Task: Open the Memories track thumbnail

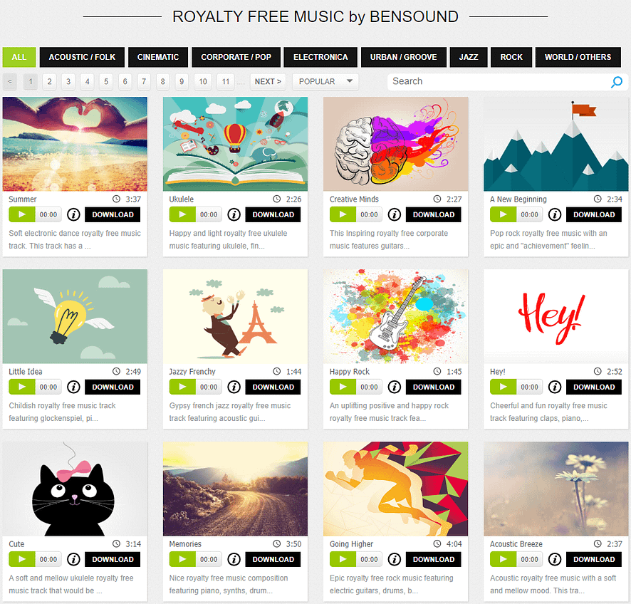Action: click(x=236, y=489)
